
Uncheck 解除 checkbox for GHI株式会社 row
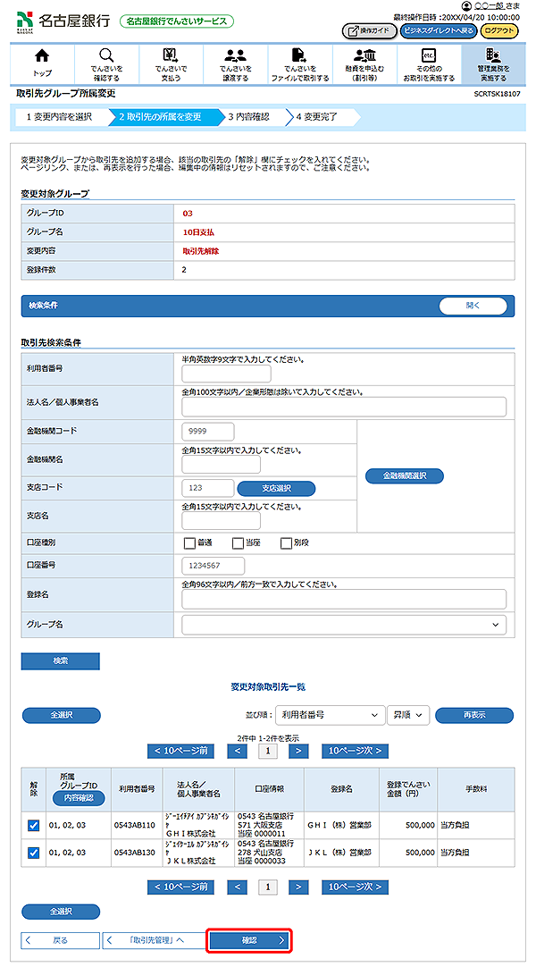pos(33,828)
